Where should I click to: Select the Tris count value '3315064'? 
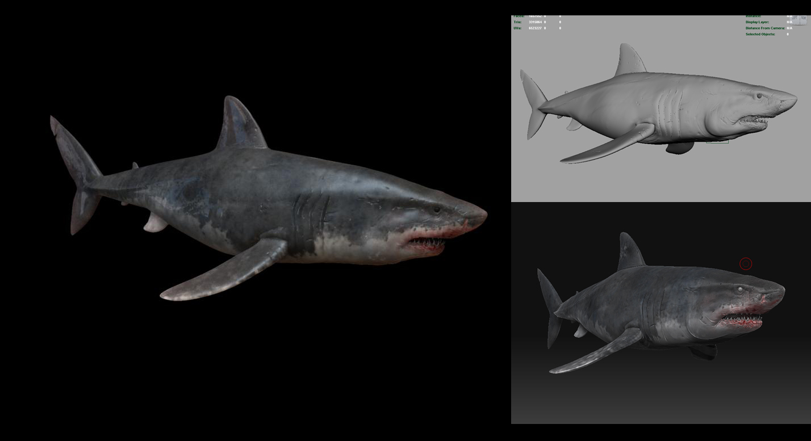pos(535,22)
